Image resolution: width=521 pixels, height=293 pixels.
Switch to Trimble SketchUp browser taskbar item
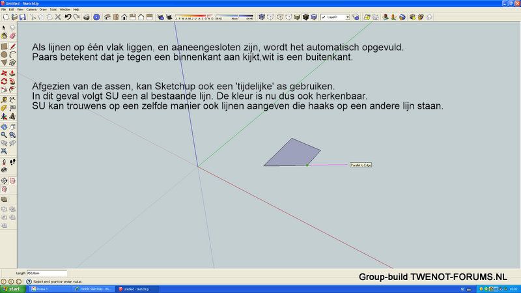point(93,289)
